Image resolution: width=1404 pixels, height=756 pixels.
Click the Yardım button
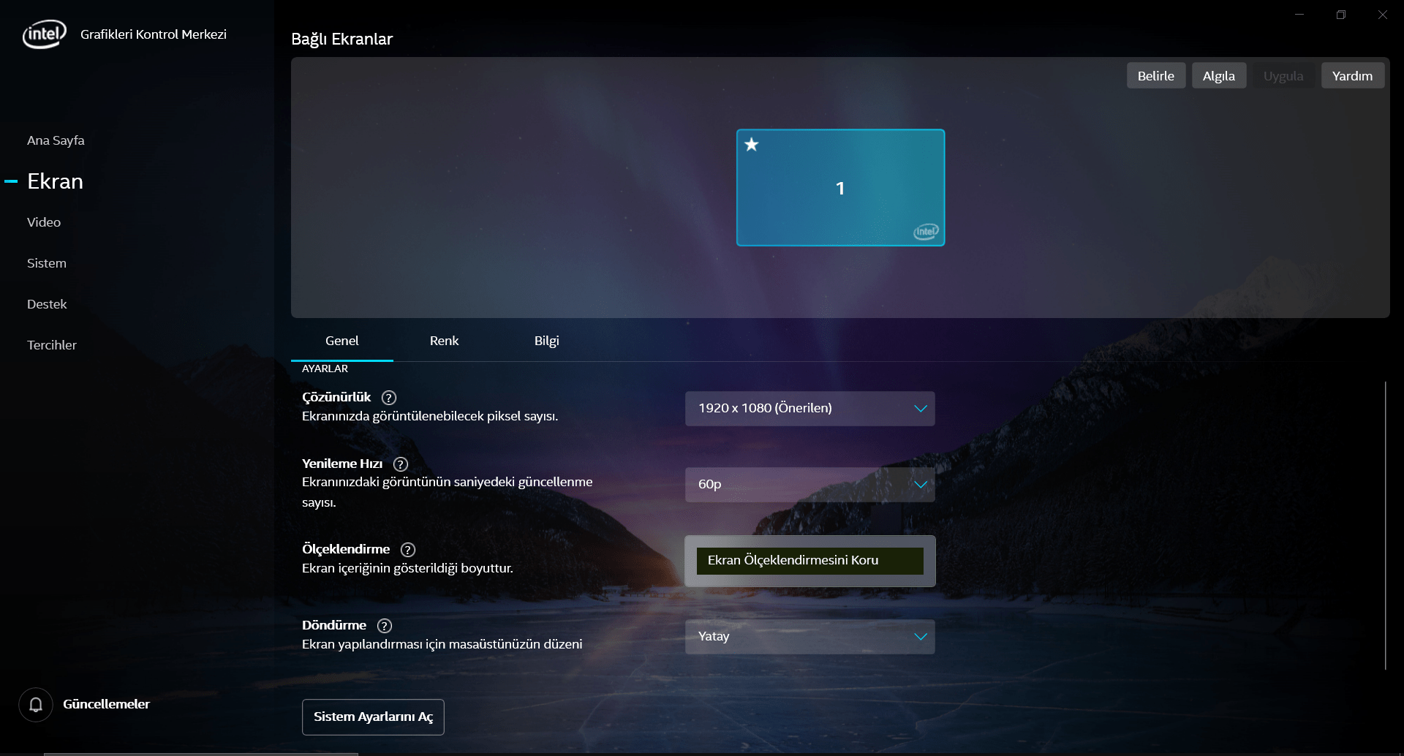(x=1353, y=76)
